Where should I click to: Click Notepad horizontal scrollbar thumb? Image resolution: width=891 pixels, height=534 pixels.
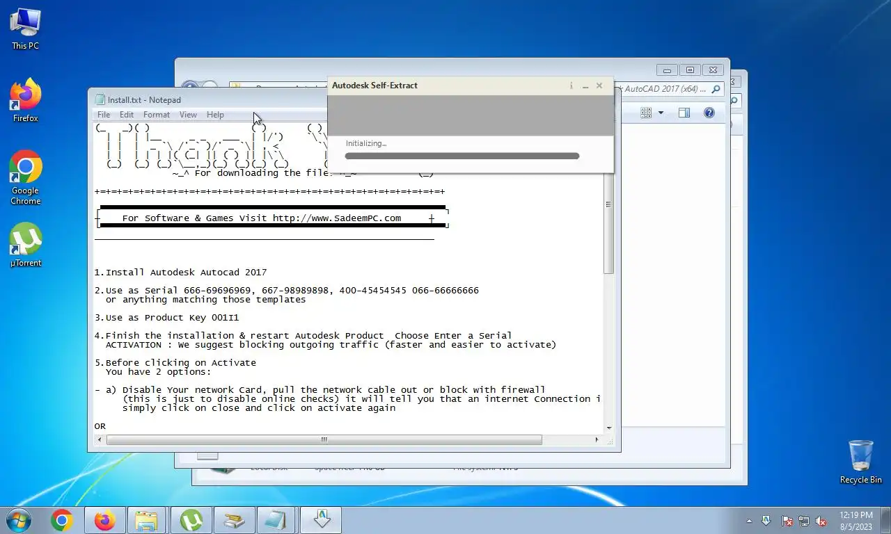click(324, 439)
